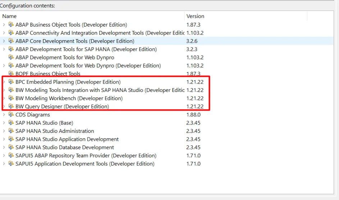Click version 1.88.0 of CDS Diagrams
The image size is (339, 200).
pos(193,115)
